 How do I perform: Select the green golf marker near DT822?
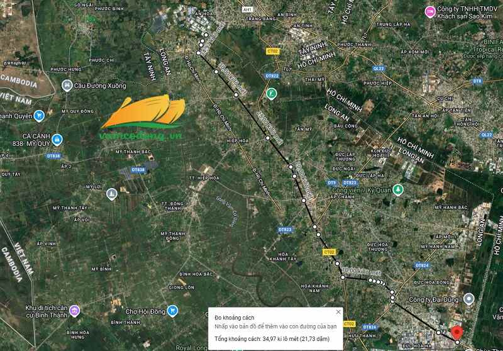272,94
